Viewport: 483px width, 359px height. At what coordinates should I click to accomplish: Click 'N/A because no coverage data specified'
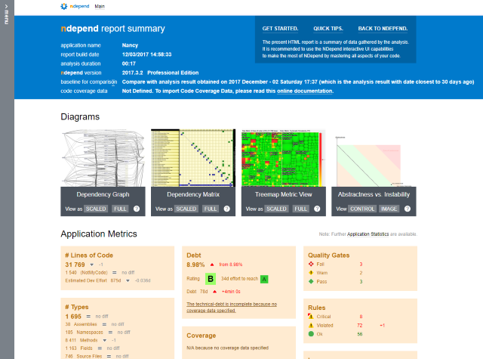tap(228, 348)
